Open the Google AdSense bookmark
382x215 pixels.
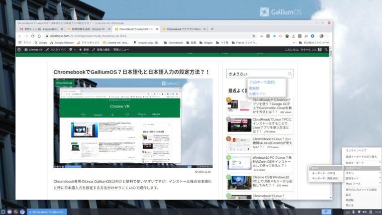pyautogui.click(x=62, y=43)
